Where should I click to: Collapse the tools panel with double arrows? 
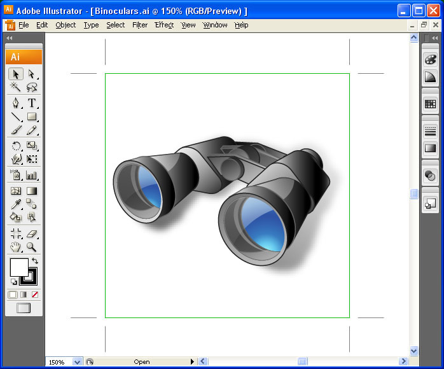(9, 38)
